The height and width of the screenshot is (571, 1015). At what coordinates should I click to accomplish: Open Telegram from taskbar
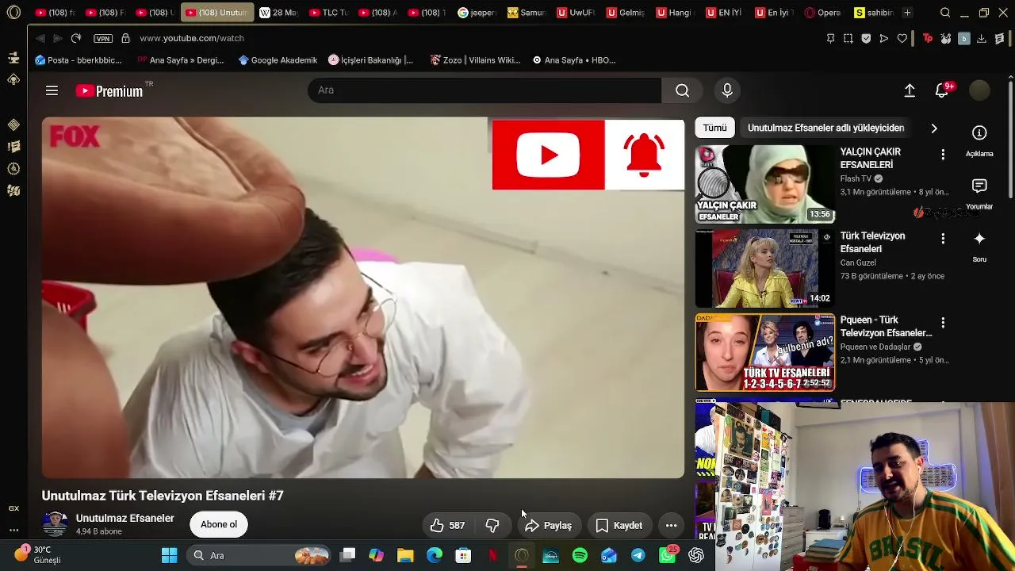tap(638, 555)
